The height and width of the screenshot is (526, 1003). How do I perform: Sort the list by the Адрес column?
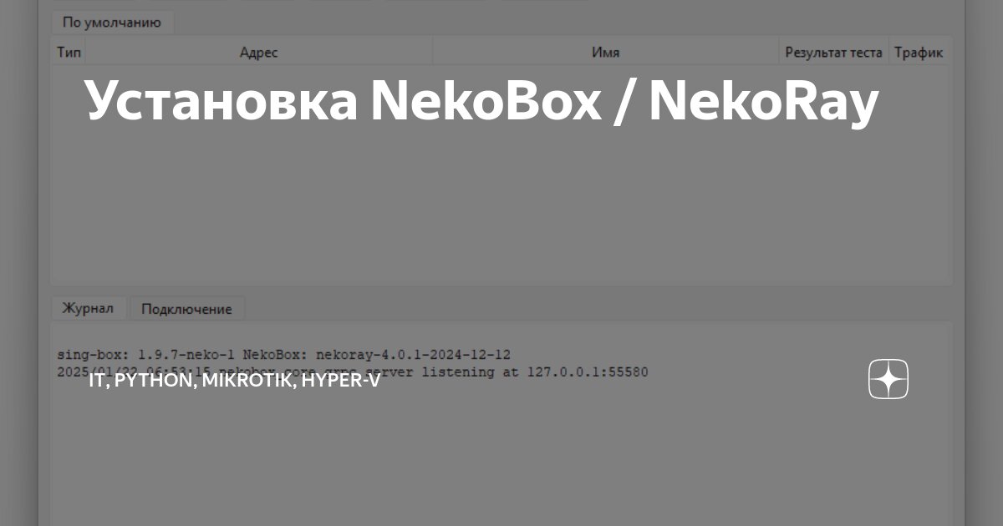pyautogui.click(x=259, y=52)
